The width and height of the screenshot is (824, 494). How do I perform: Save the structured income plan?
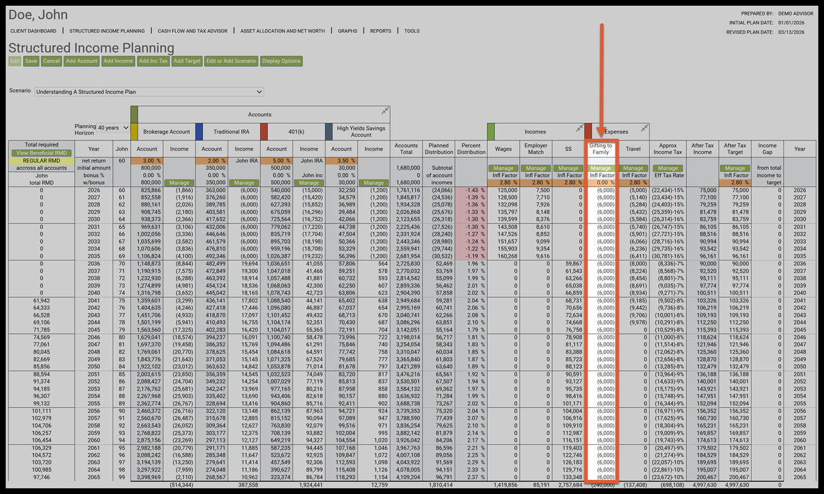coord(31,61)
